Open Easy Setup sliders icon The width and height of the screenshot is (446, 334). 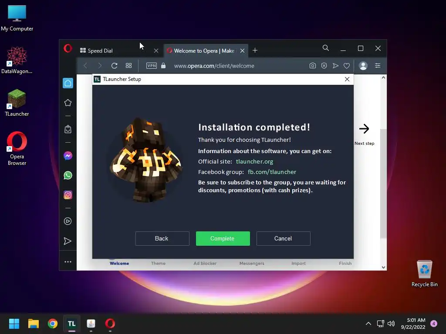tap(378, 66)
